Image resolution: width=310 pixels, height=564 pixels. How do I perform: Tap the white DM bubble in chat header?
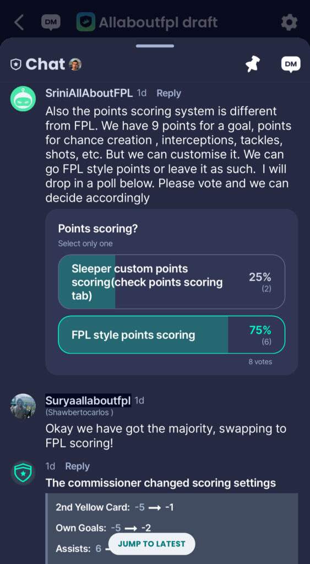pyautogui.click(x=291, y=64)
